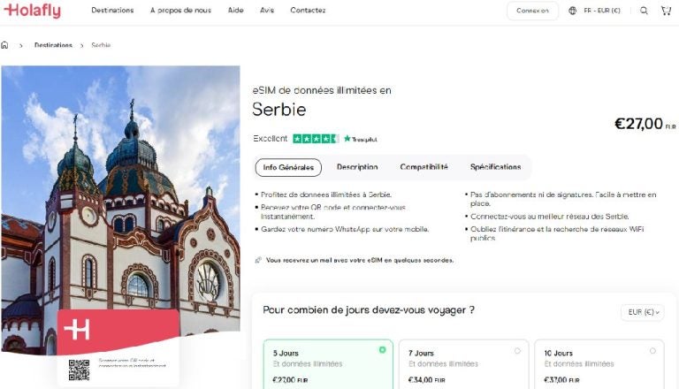Click the Holafly logo
679x389 pixels.
coord(33,11)
